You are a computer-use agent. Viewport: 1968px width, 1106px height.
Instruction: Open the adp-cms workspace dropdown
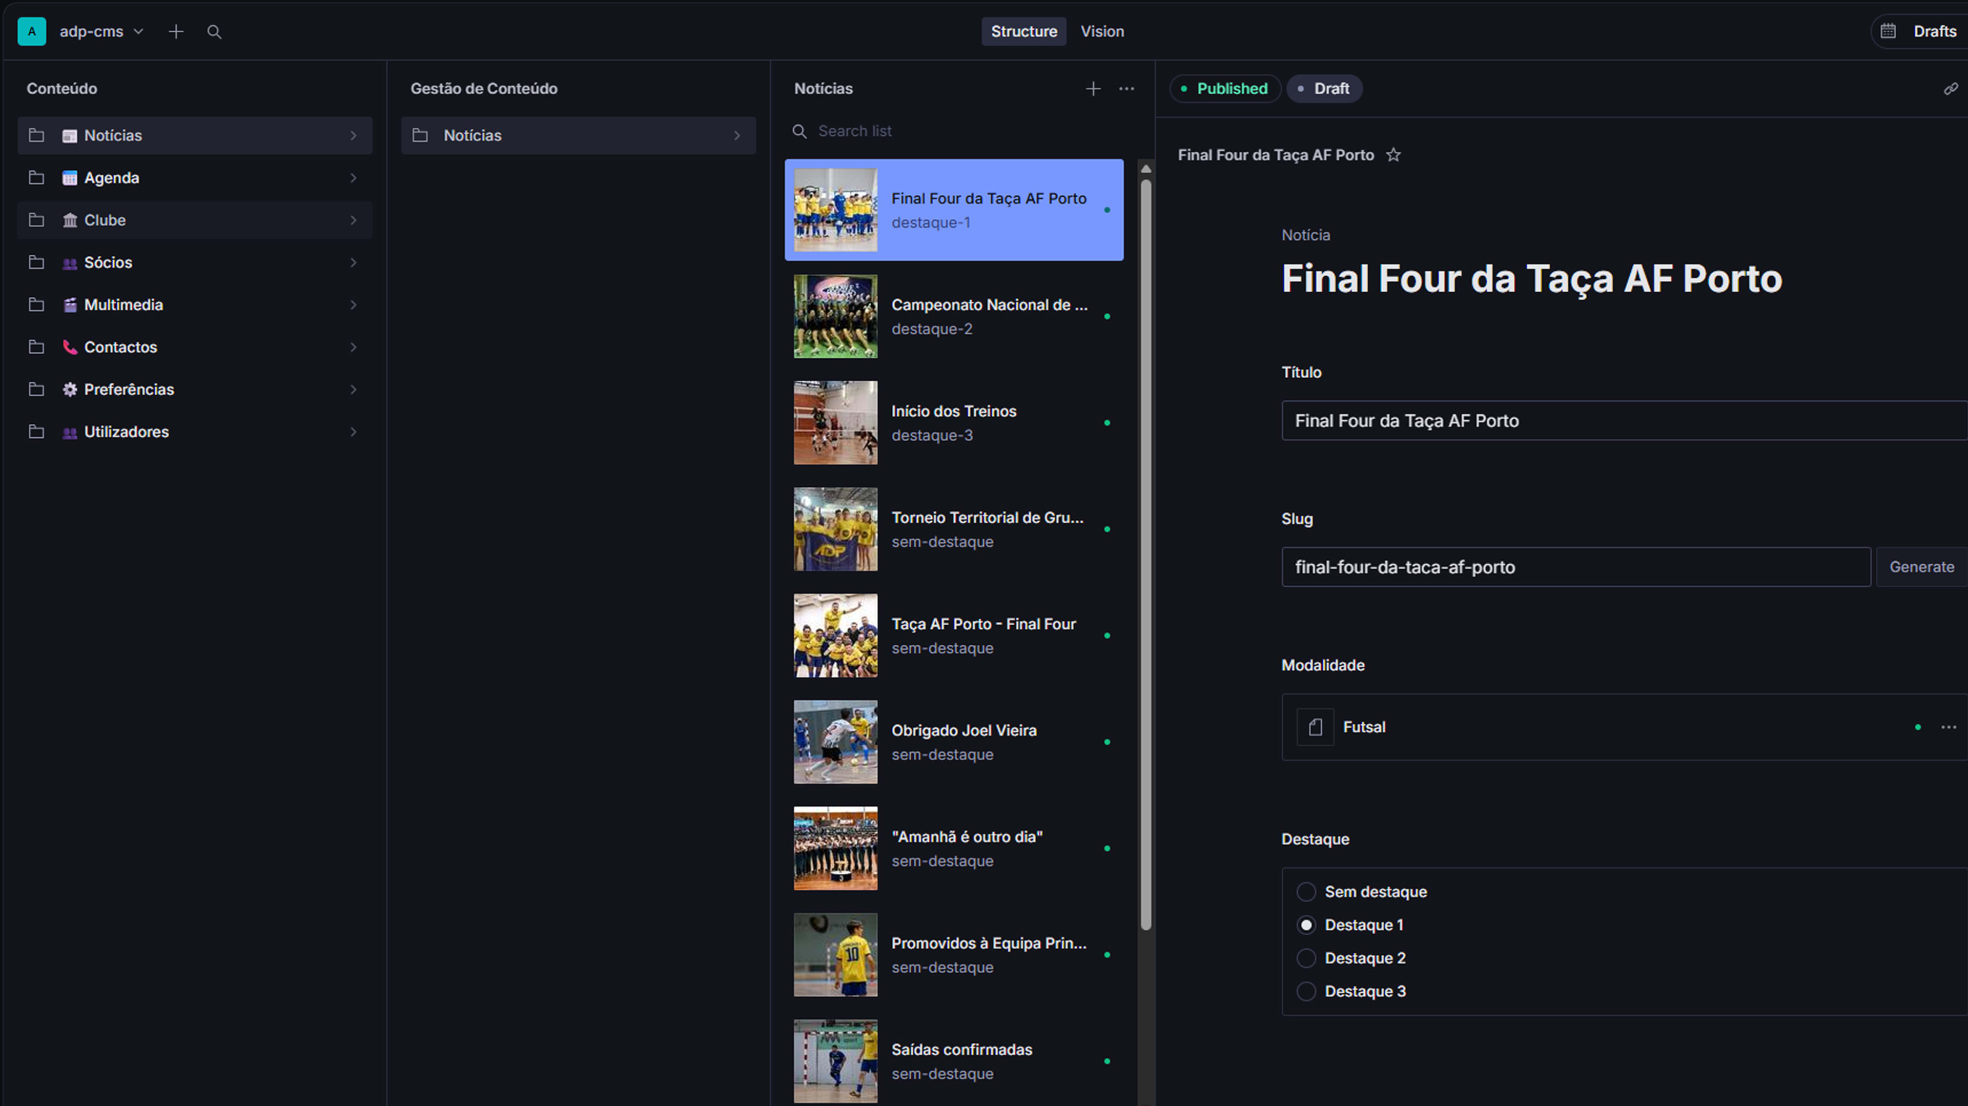click(101, 31)
